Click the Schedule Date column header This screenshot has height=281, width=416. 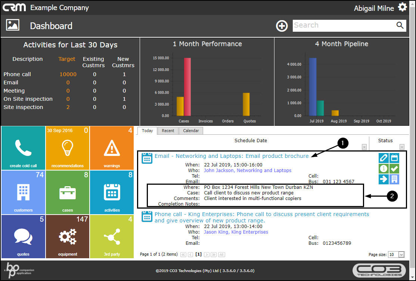[251, 140]
